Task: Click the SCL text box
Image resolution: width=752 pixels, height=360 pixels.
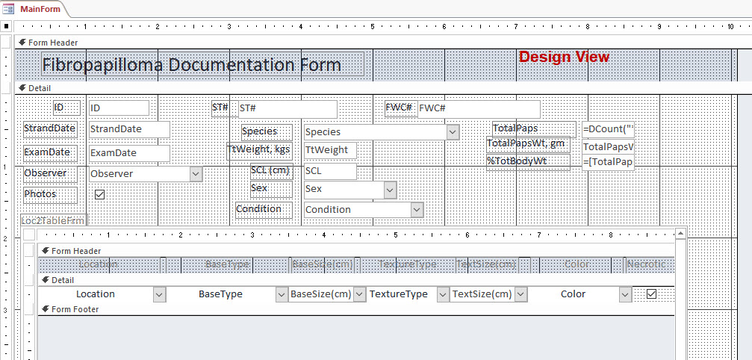Action: point(330,171)
